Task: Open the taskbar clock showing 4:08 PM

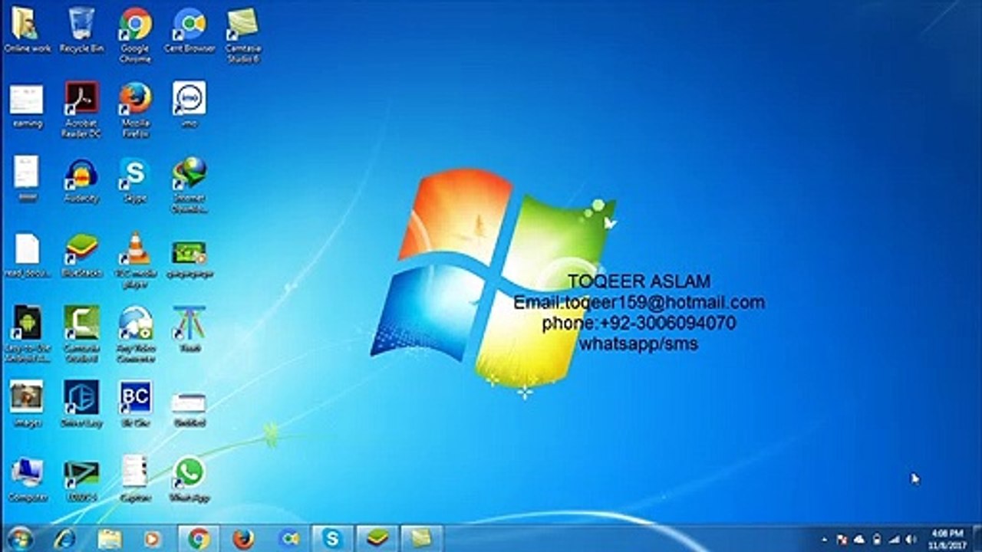Action: (946, 538)
